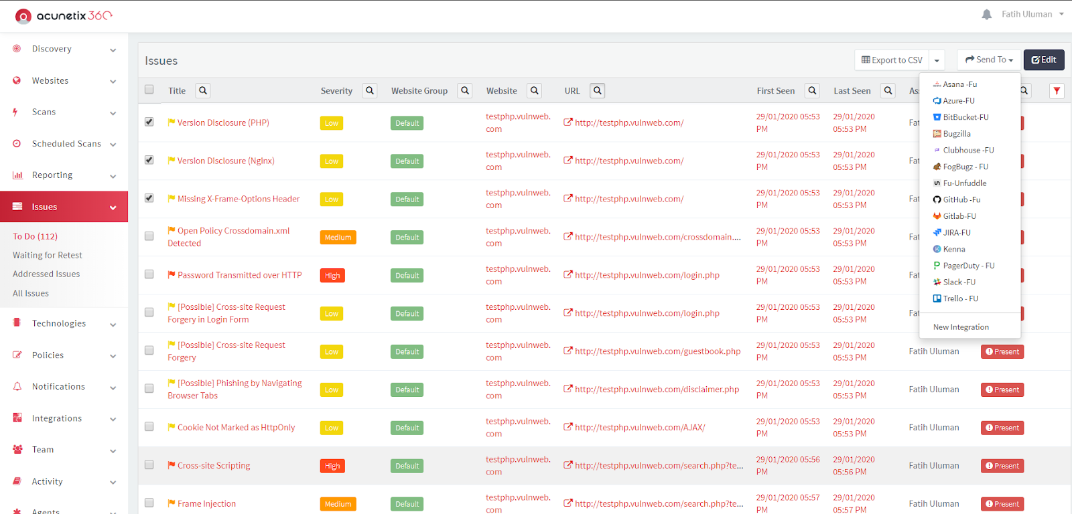Click the Team people sidebar icon

pos(17,449)
